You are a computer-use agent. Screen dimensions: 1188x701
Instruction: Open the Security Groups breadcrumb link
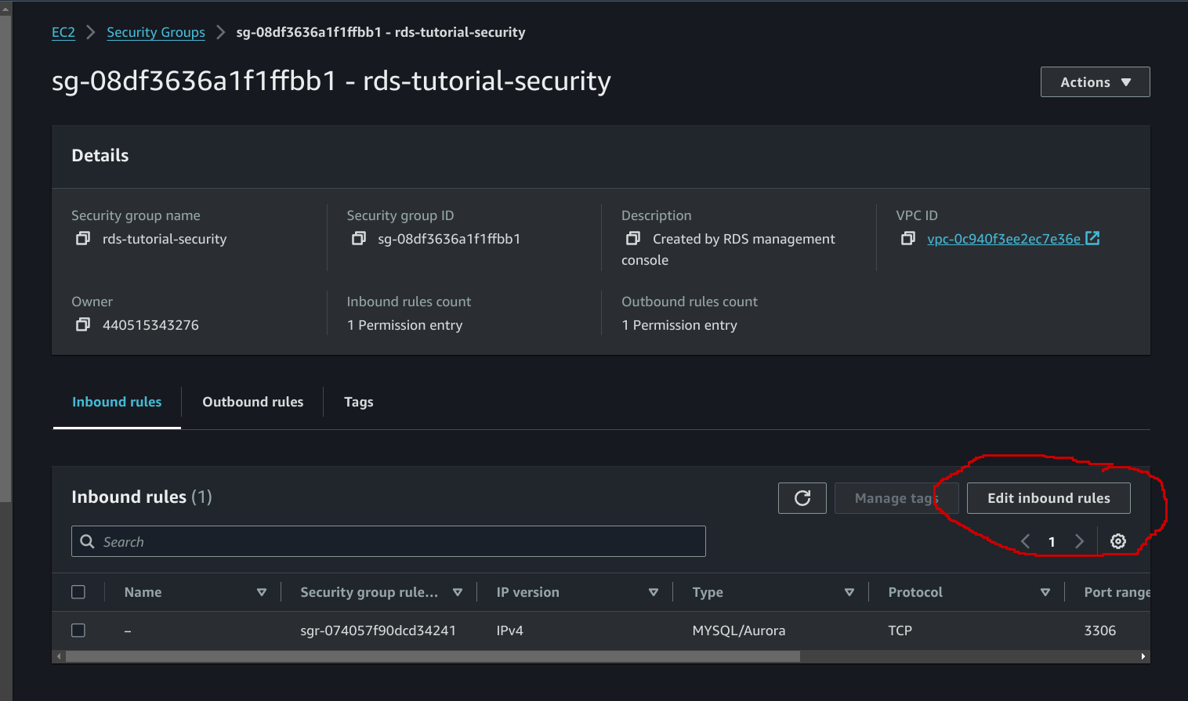[x=156, y=32]
